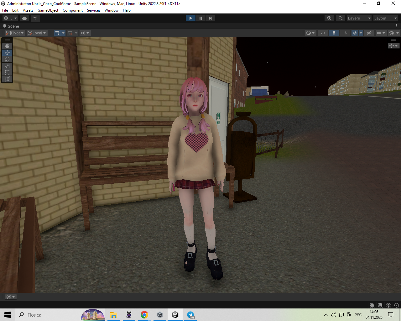
Task: Switch to Unity Hub in taskbar
Action: (x=160, y=315)
